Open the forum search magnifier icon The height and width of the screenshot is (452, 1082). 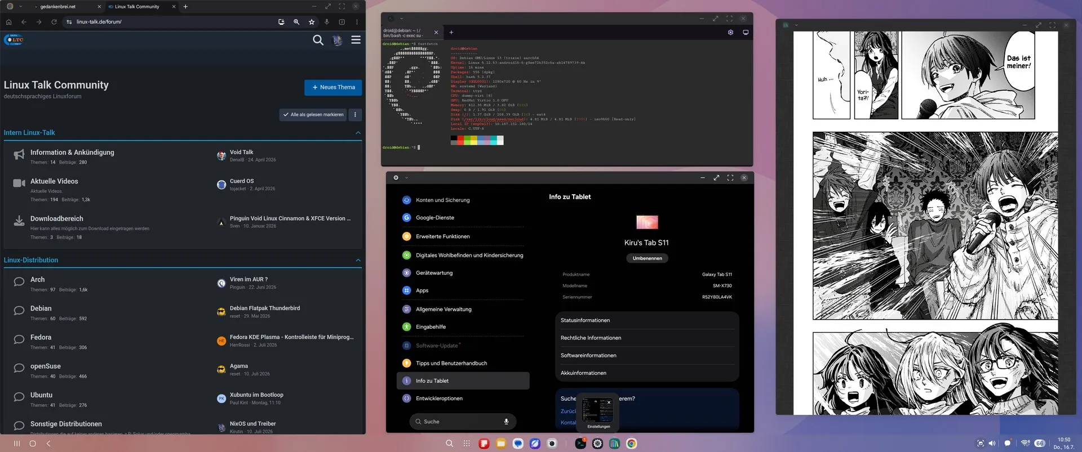(318, 40)
